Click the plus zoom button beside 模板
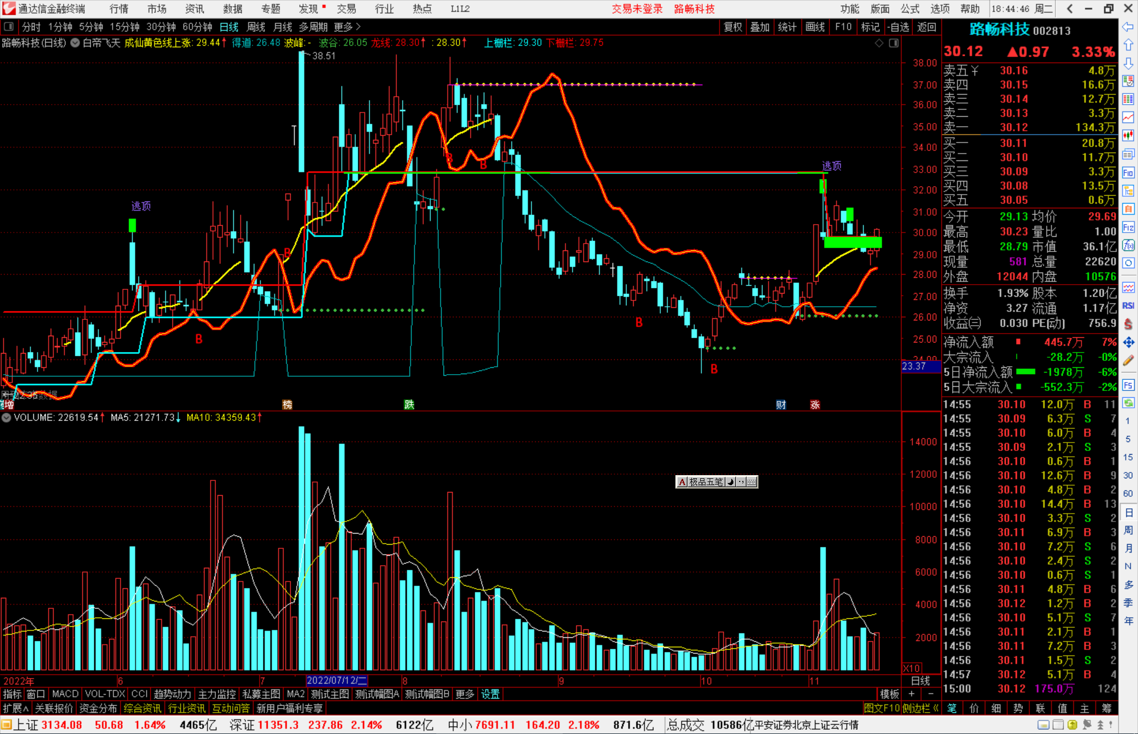This screenshot has height=734, width=1138. tap(912, 694)
